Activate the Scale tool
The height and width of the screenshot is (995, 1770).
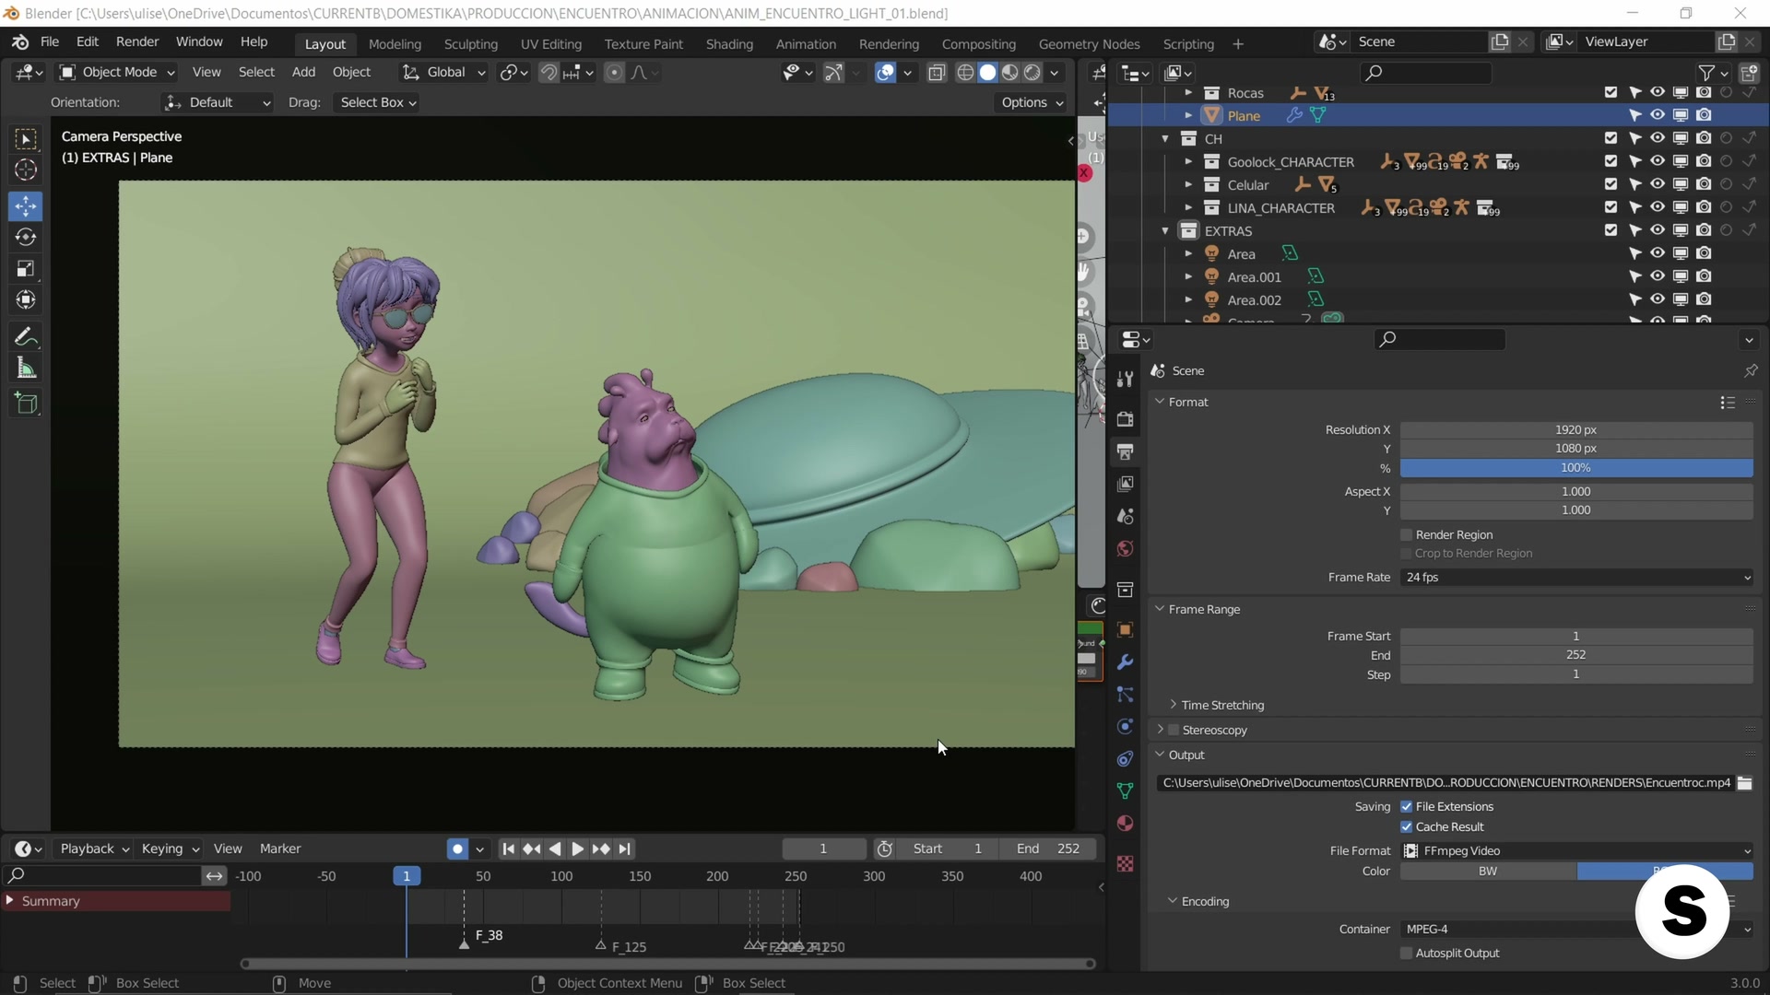tap(26, 269)
